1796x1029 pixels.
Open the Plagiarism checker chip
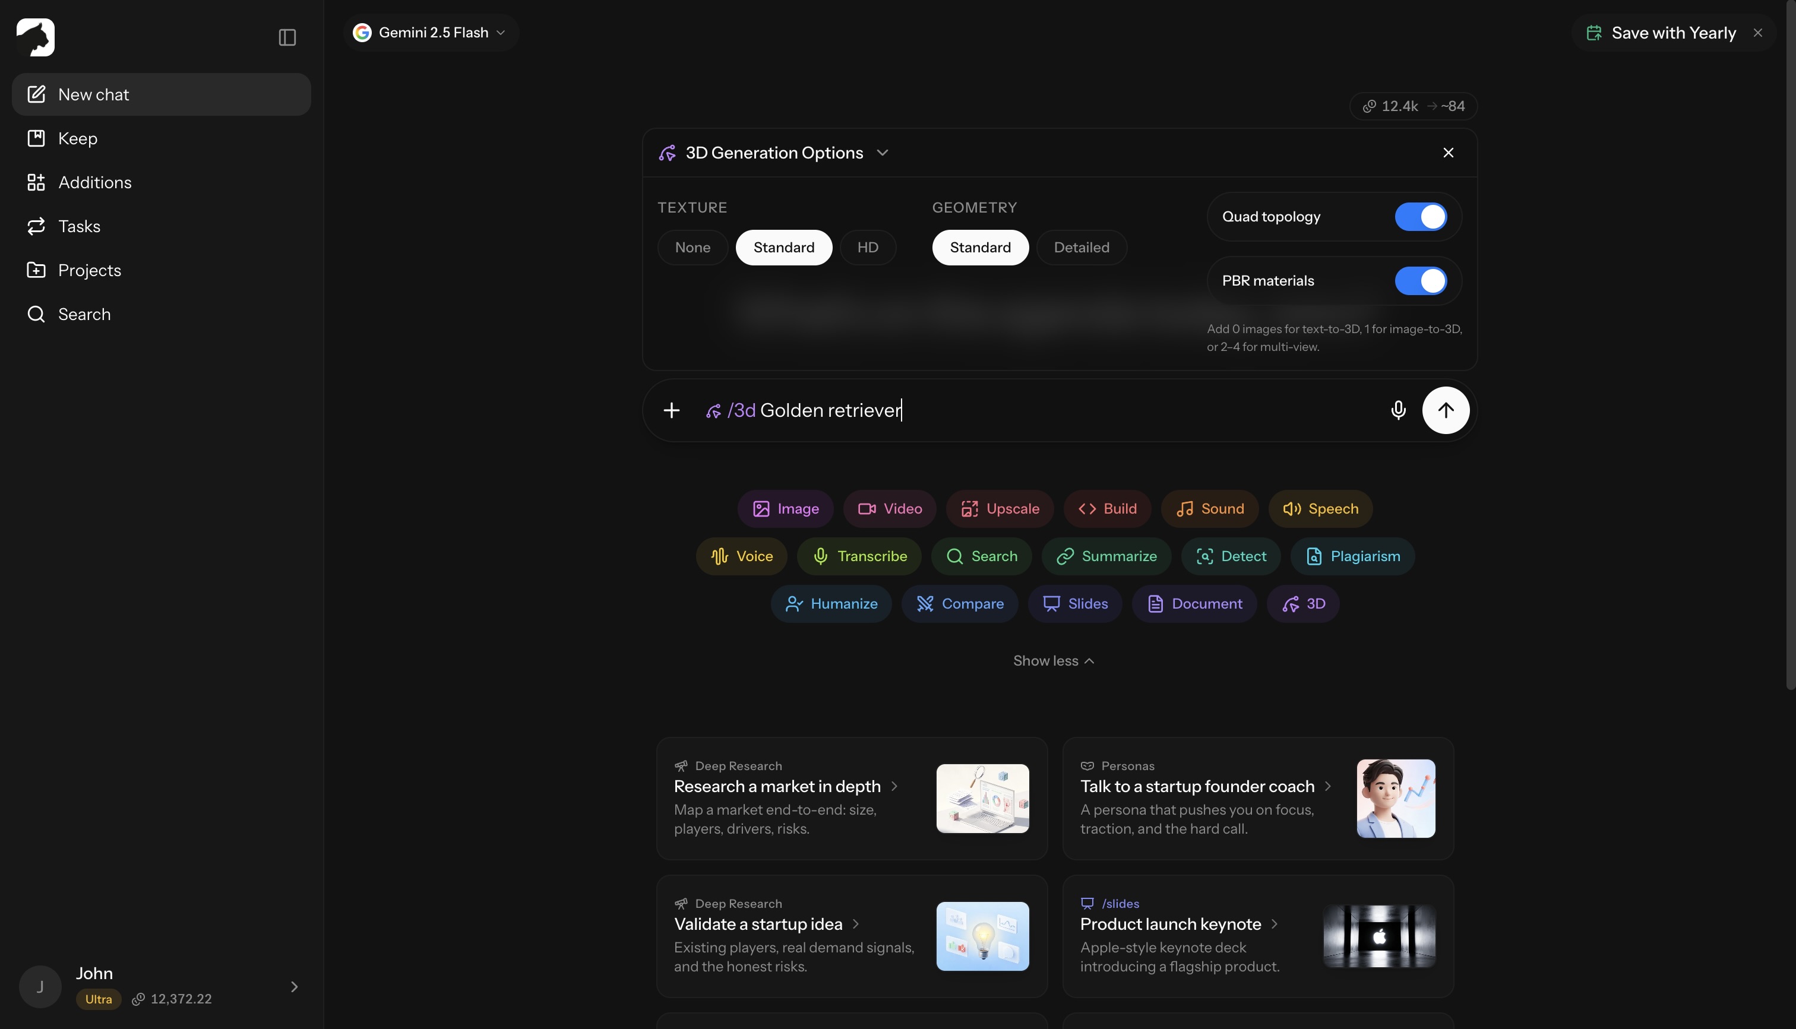click(1352, 556)
